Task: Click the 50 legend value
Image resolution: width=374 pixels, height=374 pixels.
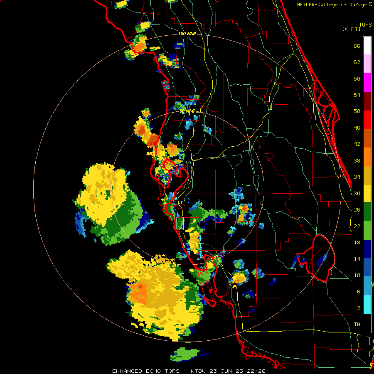Action: tap(357, 111)
